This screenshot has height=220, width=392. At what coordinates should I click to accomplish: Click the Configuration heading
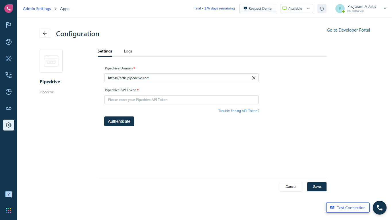[x=78, y=34]
